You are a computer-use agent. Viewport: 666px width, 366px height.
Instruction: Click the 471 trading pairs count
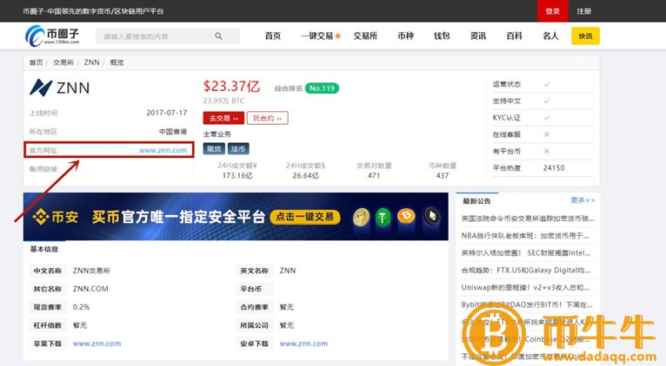374,175
